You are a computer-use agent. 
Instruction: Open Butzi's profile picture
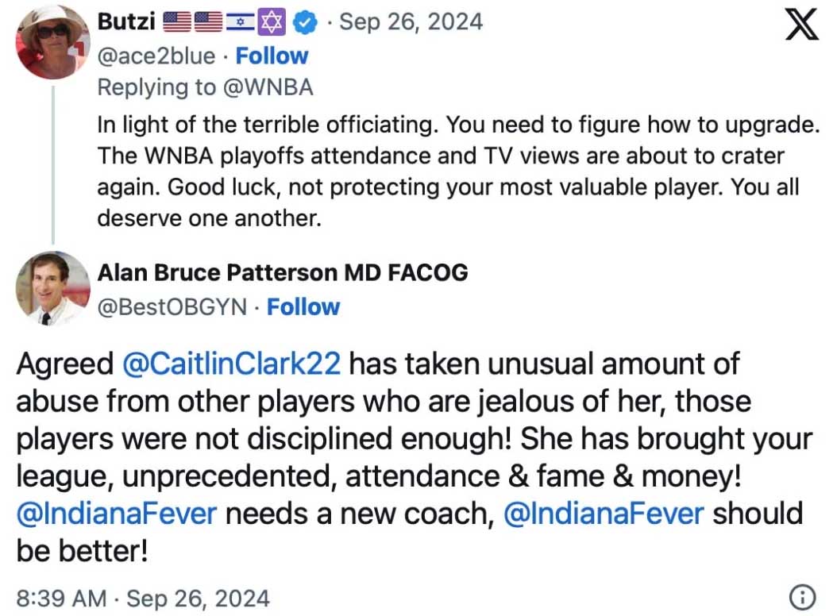(52, 43)
